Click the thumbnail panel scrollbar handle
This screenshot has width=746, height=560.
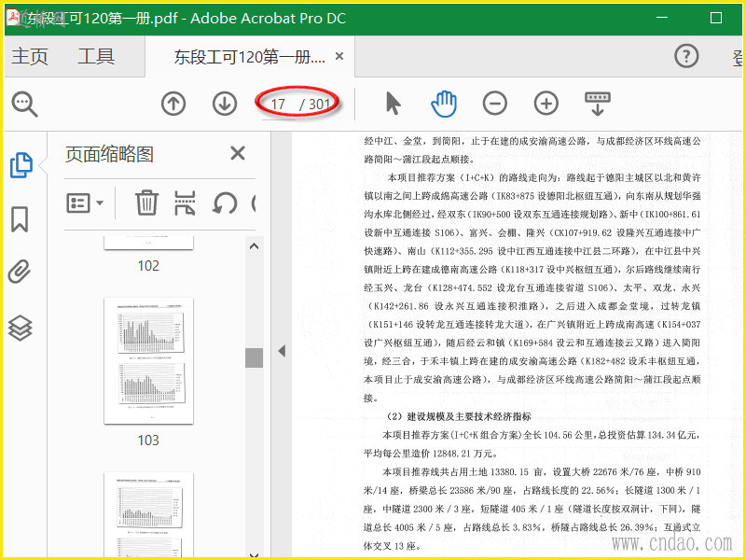[x=254, y=357]
